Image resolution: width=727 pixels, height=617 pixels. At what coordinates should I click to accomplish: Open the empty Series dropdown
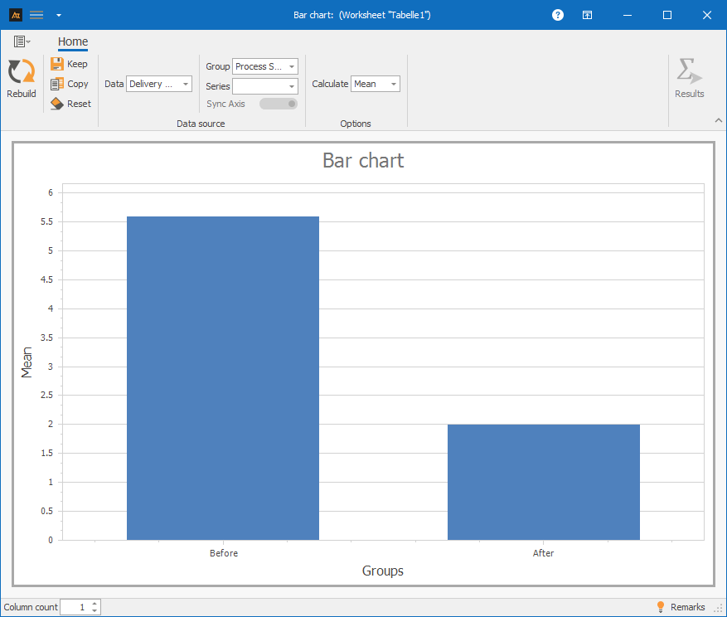click(x=264, y=86)
